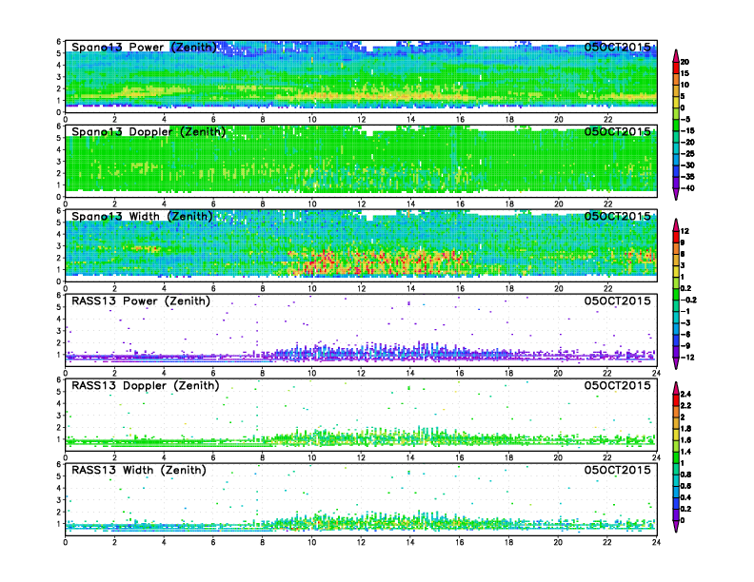Pick the magenta top arrow of top color bar
Image resolution: width=754 pixels, height=582 pixels.
click(676, 54)
